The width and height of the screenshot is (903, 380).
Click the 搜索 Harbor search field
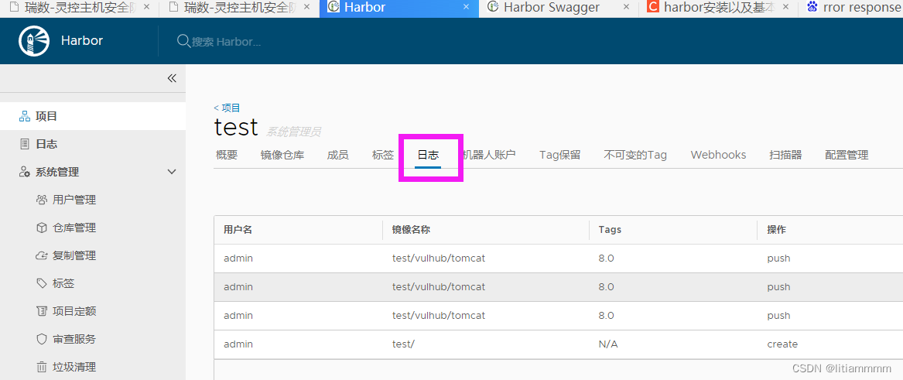(x=226, y=42)
